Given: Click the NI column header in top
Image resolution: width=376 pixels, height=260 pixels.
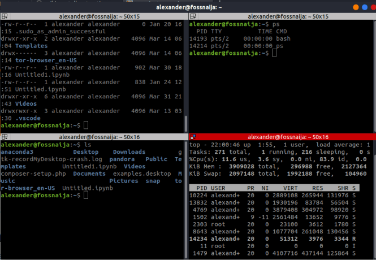Looking at the screenshot, I should pos(265,188).
